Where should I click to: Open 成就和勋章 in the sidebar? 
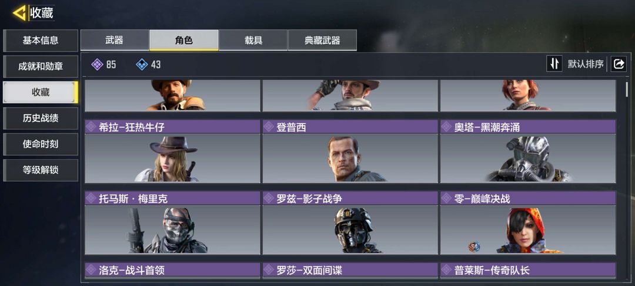41,66
